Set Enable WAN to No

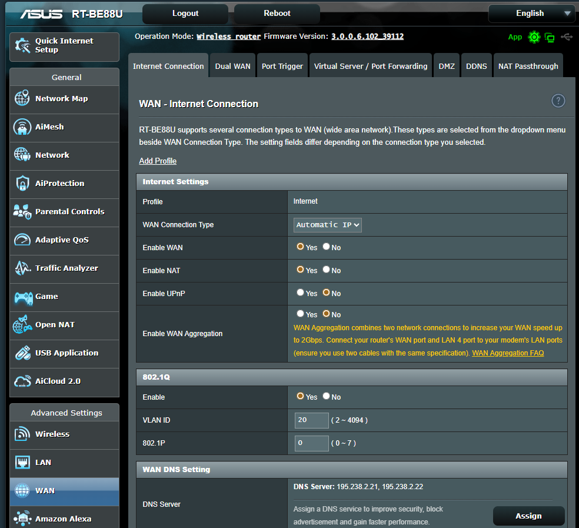(x=326, y=247)
